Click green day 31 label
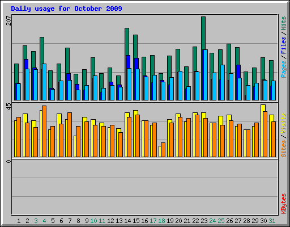The image size is (290, 227). click(272, 221)
